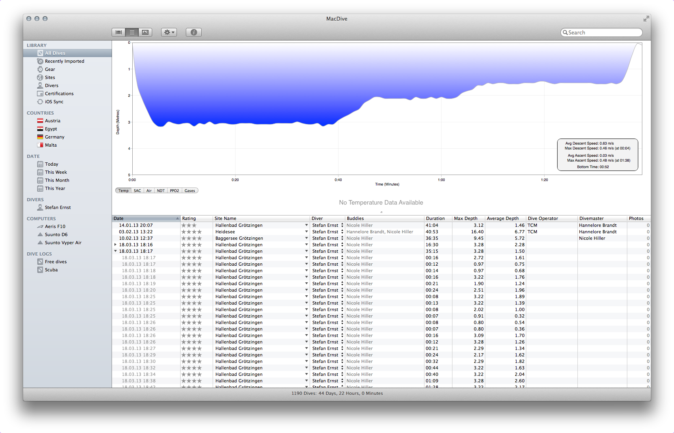Sort dives by Max Depth column
Image resolution: width=674 pixels, height=433 pixels.
[466, 218]
